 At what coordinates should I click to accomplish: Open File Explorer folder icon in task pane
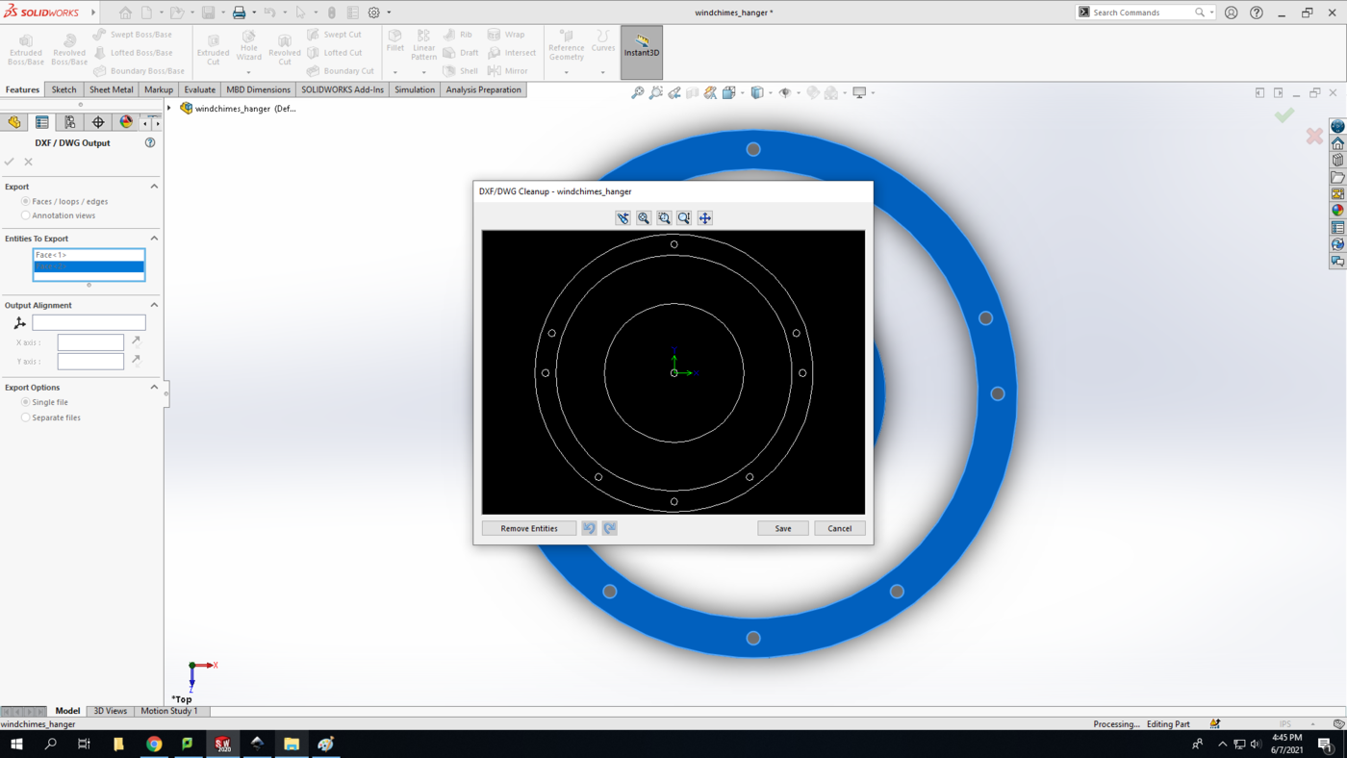click(x=1337, y=177)
